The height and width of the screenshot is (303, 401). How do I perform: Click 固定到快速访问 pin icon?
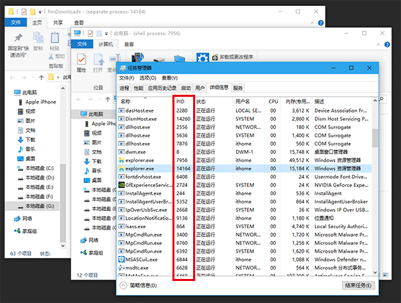(18, 38)
